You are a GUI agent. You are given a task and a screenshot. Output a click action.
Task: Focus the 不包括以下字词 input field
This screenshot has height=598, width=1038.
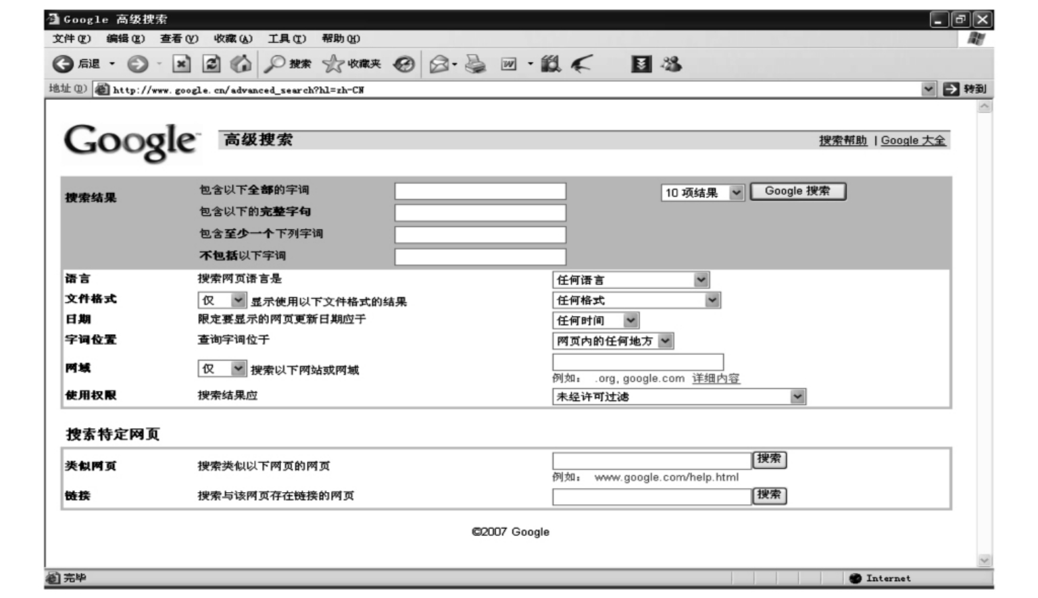click(x=480, y=257)
